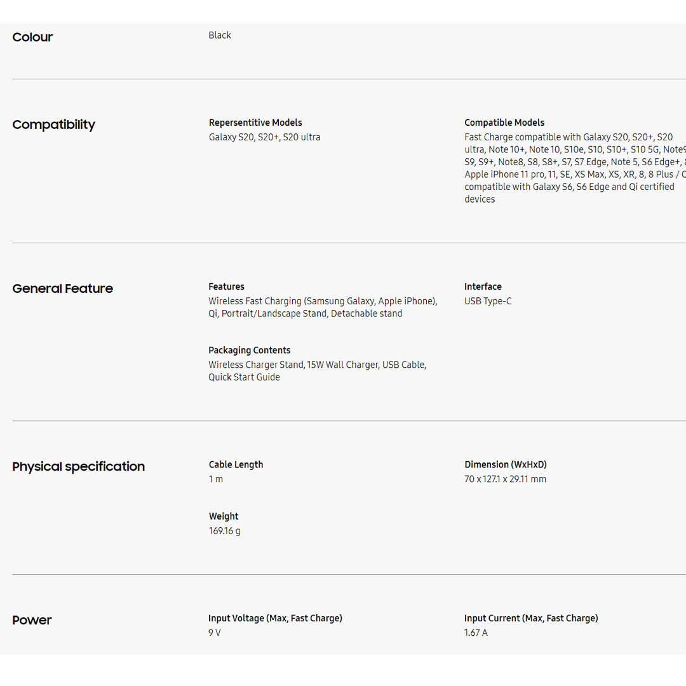This screenshot has width=686, height=686.
Task: Select the 70 x 127.1 x 29.11 mm value
Action: tap(505, 479)
